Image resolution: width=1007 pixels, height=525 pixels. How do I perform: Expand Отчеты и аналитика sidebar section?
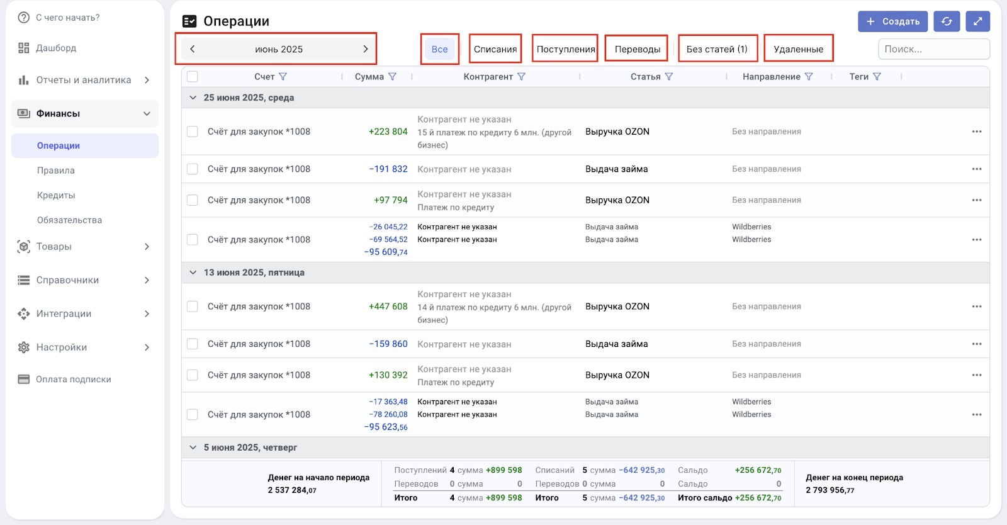pos(84,80)
